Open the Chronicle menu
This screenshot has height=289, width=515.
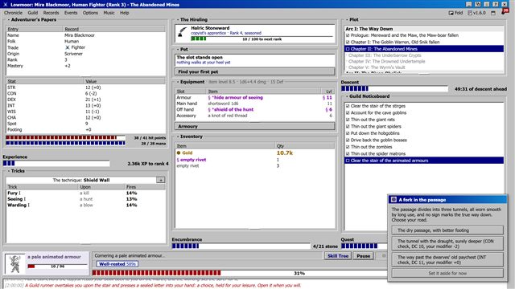[x=13, y=13]
